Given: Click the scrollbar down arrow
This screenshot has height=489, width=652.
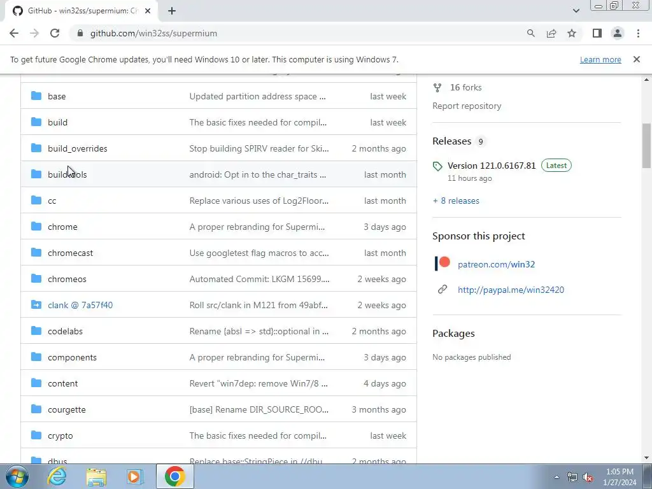Looking at the screenshot, I should [x=646, y=458].
